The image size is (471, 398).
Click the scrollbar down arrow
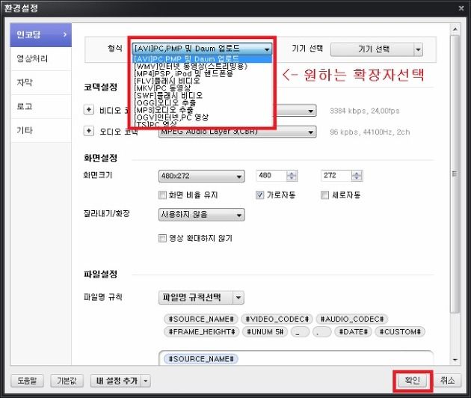455,360
